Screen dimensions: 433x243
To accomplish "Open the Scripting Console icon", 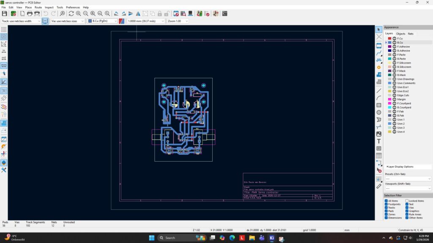I will pyautogui.click(x=225, y=13).
